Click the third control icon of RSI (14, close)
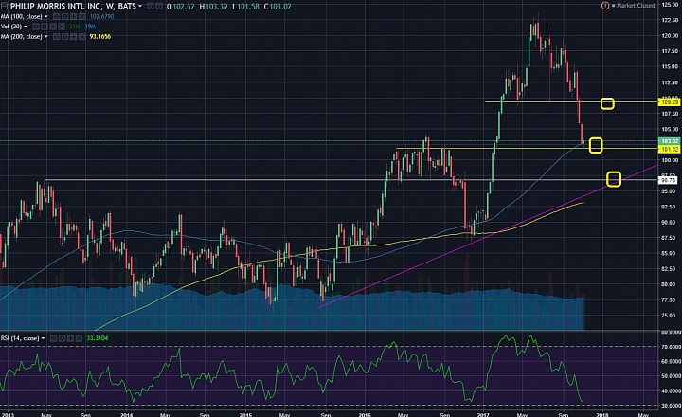 coord(70,338)
